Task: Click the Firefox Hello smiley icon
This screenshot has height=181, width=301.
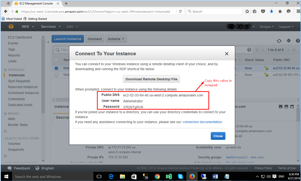Action: coord(288,12)
